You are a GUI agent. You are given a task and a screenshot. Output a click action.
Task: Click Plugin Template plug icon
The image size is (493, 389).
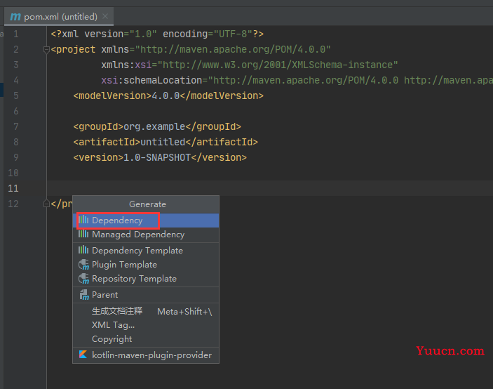point(83,265)
